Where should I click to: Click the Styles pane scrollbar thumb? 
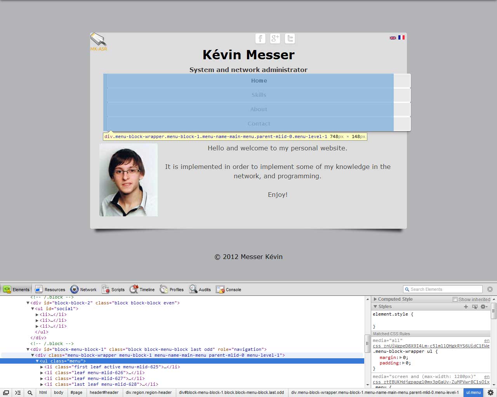tap(494, 311)
